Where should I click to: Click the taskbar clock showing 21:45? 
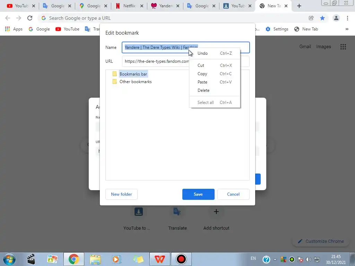[x=336, y=259]
